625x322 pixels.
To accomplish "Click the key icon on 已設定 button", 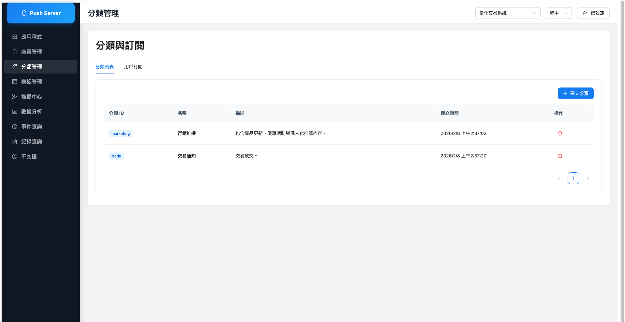I will [585, 13].
